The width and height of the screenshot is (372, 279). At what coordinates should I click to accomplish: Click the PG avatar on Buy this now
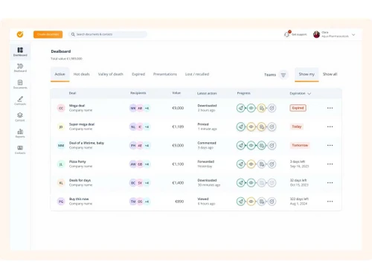tap(61, 202)
